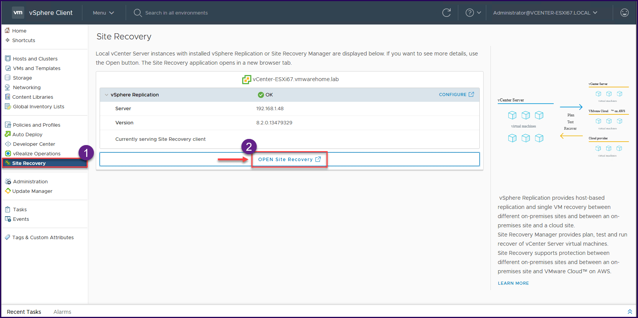Viewport: 638px width, 318px height.
Task: Click the replication diagram image
Action: click(563, 120)
